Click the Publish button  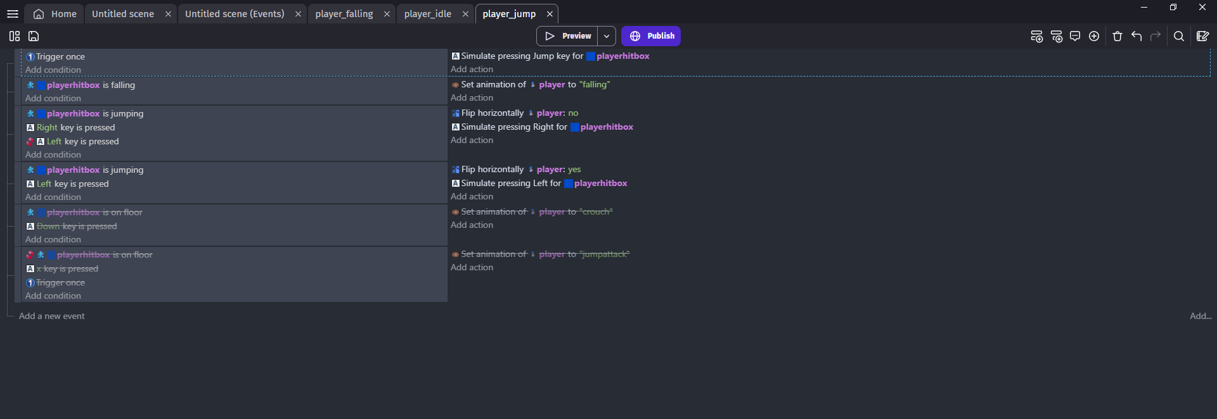coord(651,36)
